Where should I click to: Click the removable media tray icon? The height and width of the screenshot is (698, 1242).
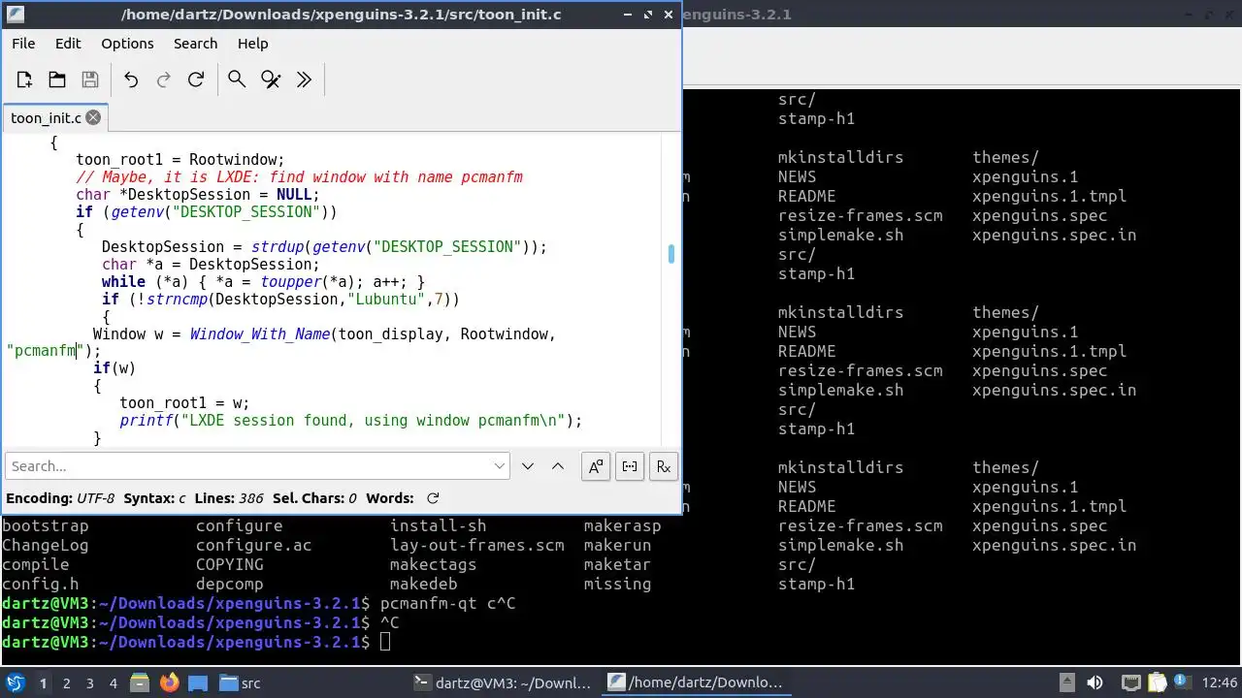click(x=1066, y=682)
